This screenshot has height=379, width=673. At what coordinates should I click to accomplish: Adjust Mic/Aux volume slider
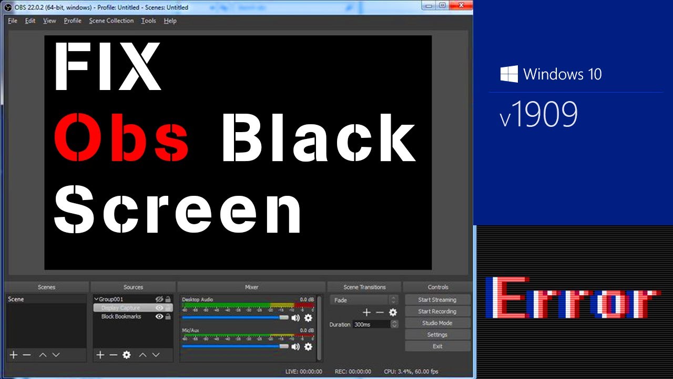(235, 346)
